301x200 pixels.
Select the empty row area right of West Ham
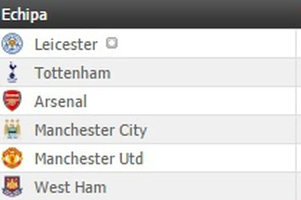[x=206, y=187]
